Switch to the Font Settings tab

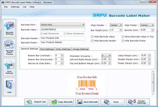click(x=47, y=49)
